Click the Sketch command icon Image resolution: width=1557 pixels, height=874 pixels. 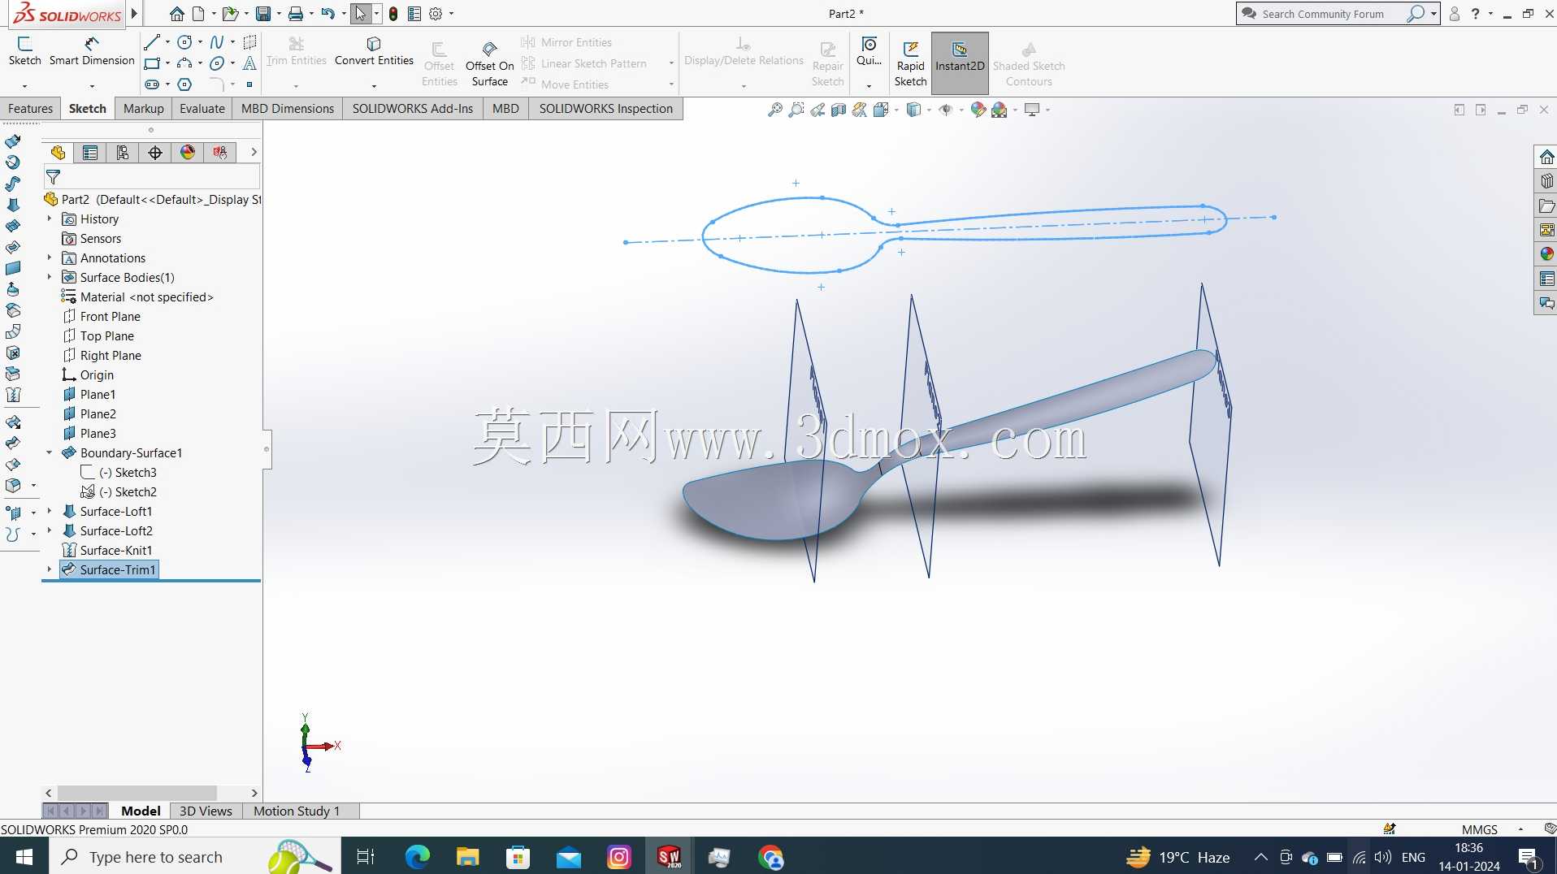[x=24, y=50]
